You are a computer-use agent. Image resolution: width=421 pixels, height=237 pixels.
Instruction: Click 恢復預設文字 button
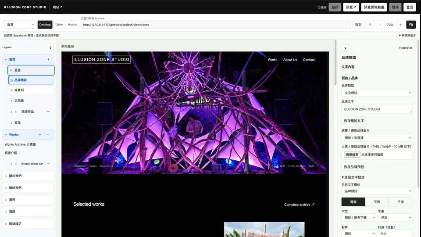click(354, 121)
